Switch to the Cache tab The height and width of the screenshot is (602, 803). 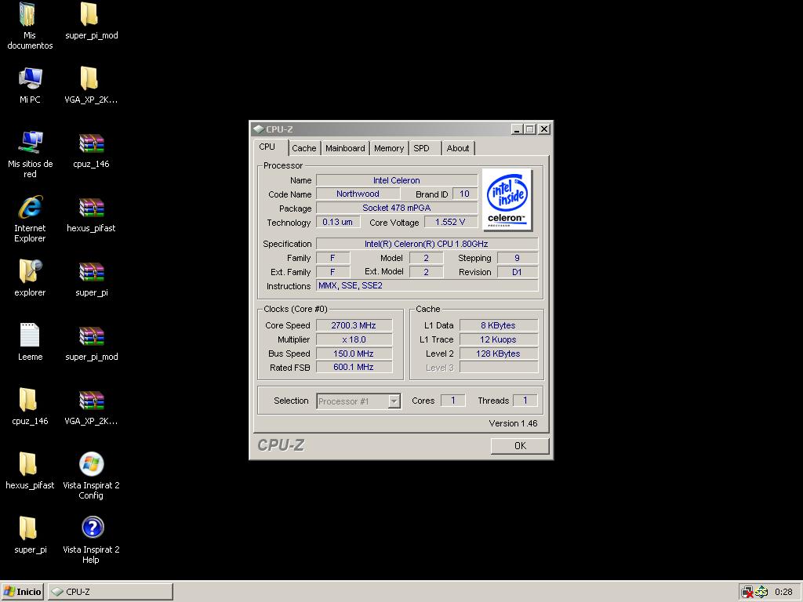click(x=304, y=148)
